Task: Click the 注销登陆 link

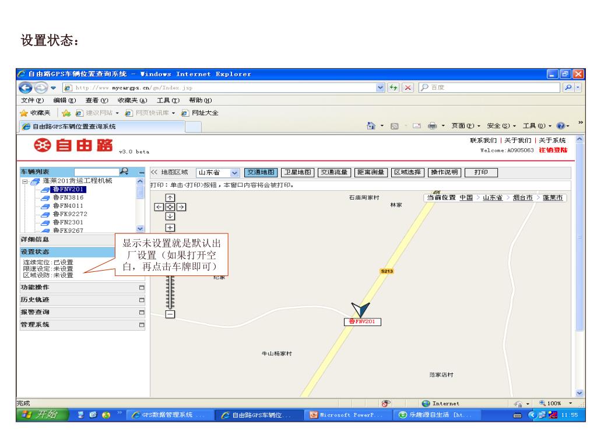Action: (553, 150)
